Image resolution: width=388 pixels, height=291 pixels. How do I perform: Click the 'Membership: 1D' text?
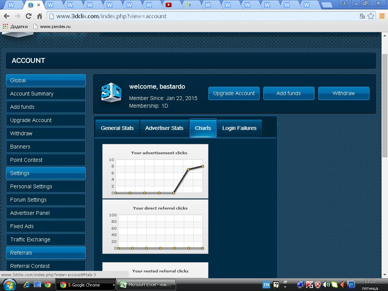149,106
